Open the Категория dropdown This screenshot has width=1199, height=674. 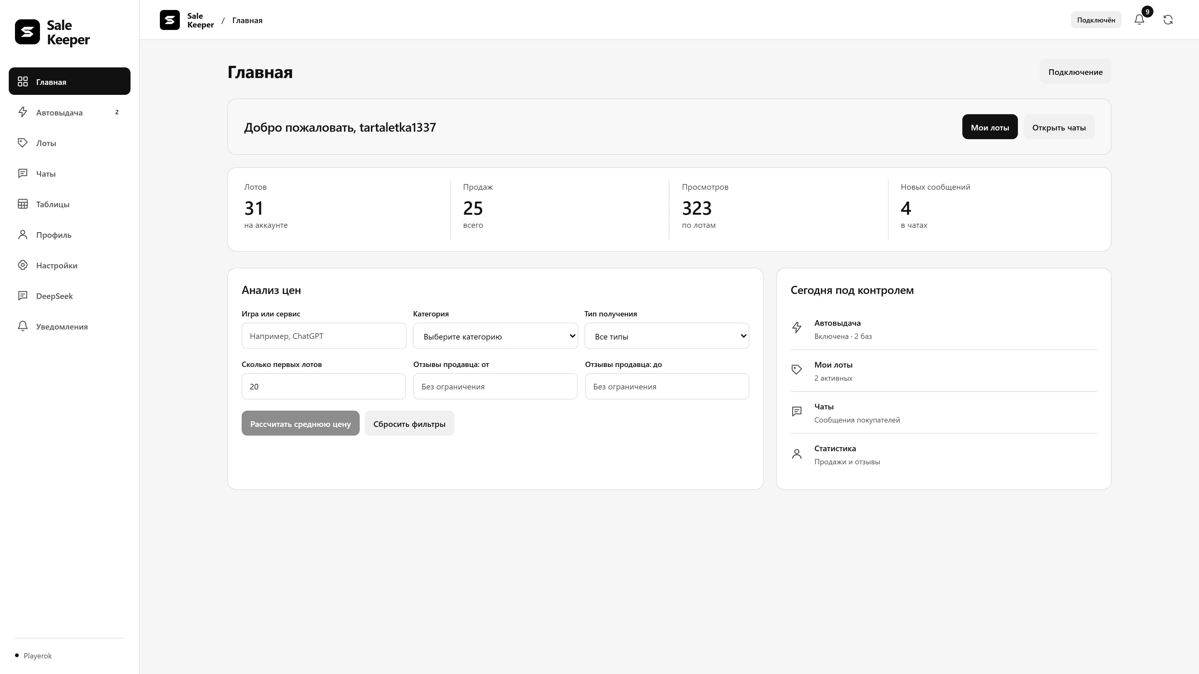point(495,336)
